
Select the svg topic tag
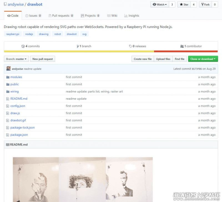pos(84,34)
